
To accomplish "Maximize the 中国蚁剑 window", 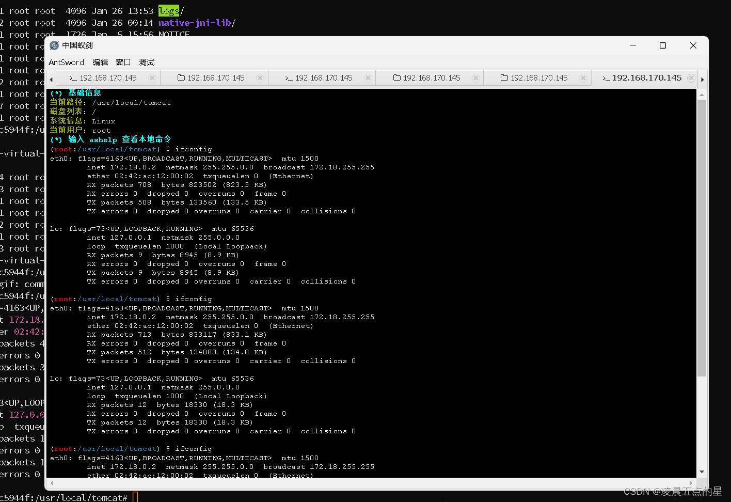I will 663,45.
